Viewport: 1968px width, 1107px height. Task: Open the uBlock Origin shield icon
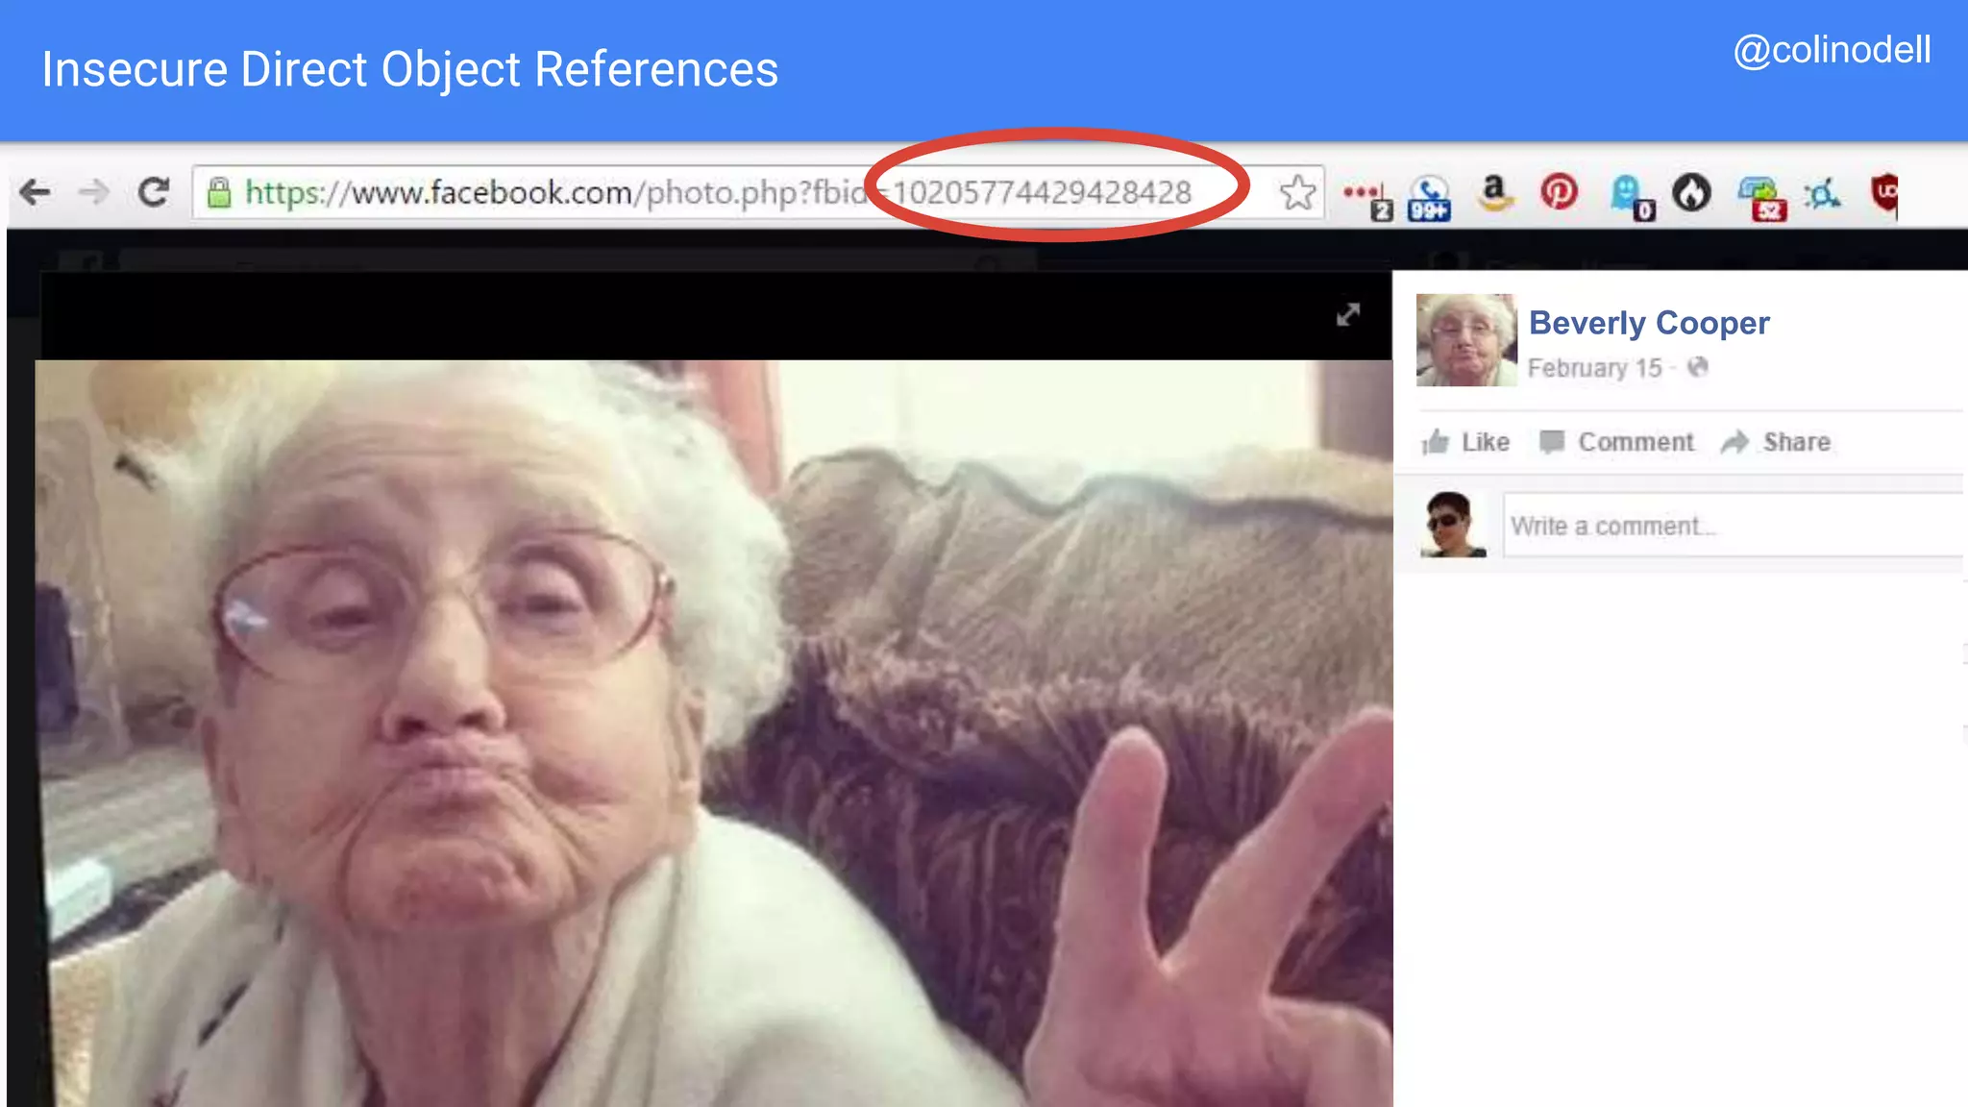click(1885, 194)
